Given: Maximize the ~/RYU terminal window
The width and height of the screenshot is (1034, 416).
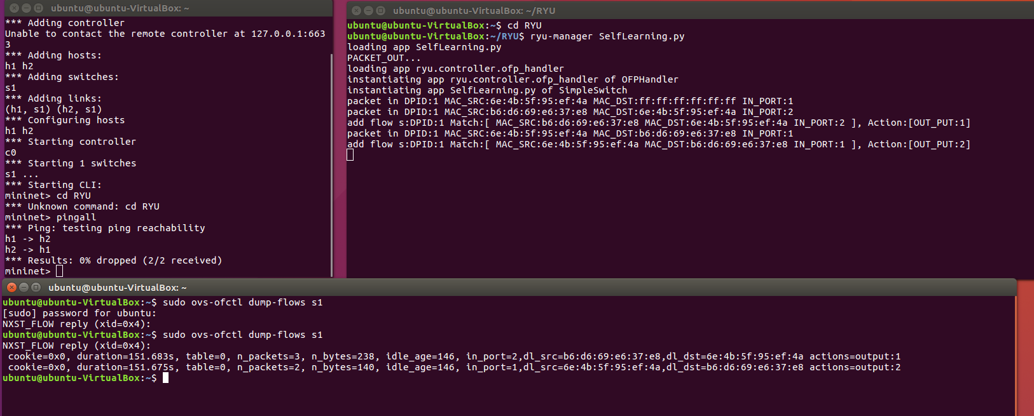Looking at the screenshot, I should (380, 11).
